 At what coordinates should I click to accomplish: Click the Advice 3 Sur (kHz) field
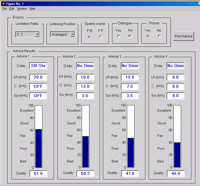click(130, 95)
